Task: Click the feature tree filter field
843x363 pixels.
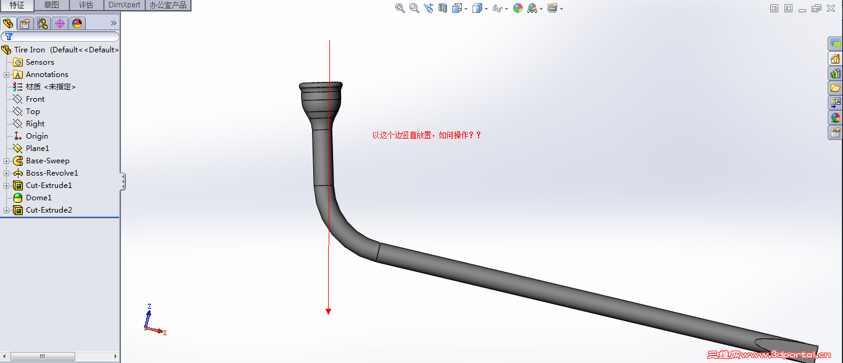Action: [x=60, y=37]
